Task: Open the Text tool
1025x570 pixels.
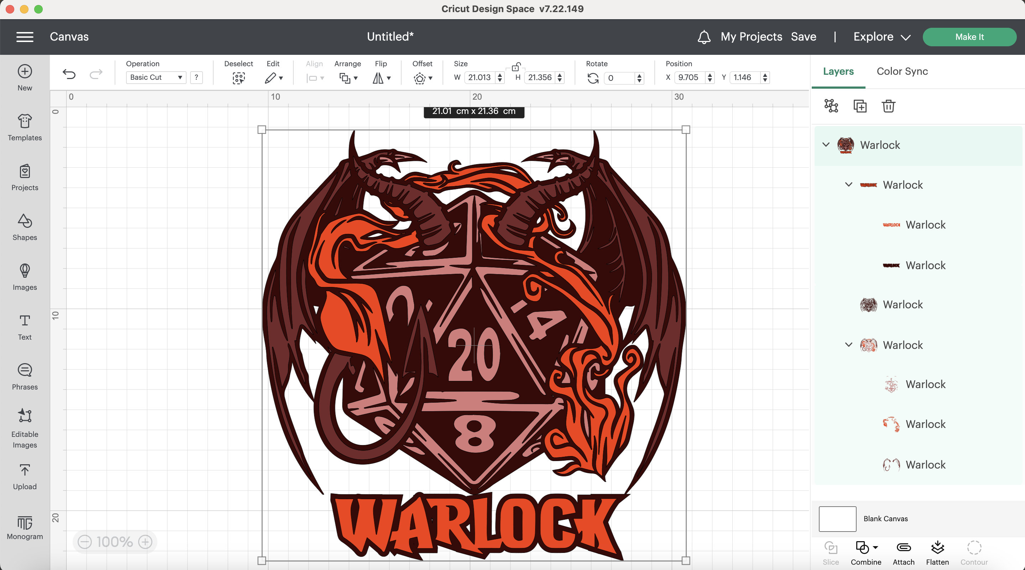Action: click(24, 326)
